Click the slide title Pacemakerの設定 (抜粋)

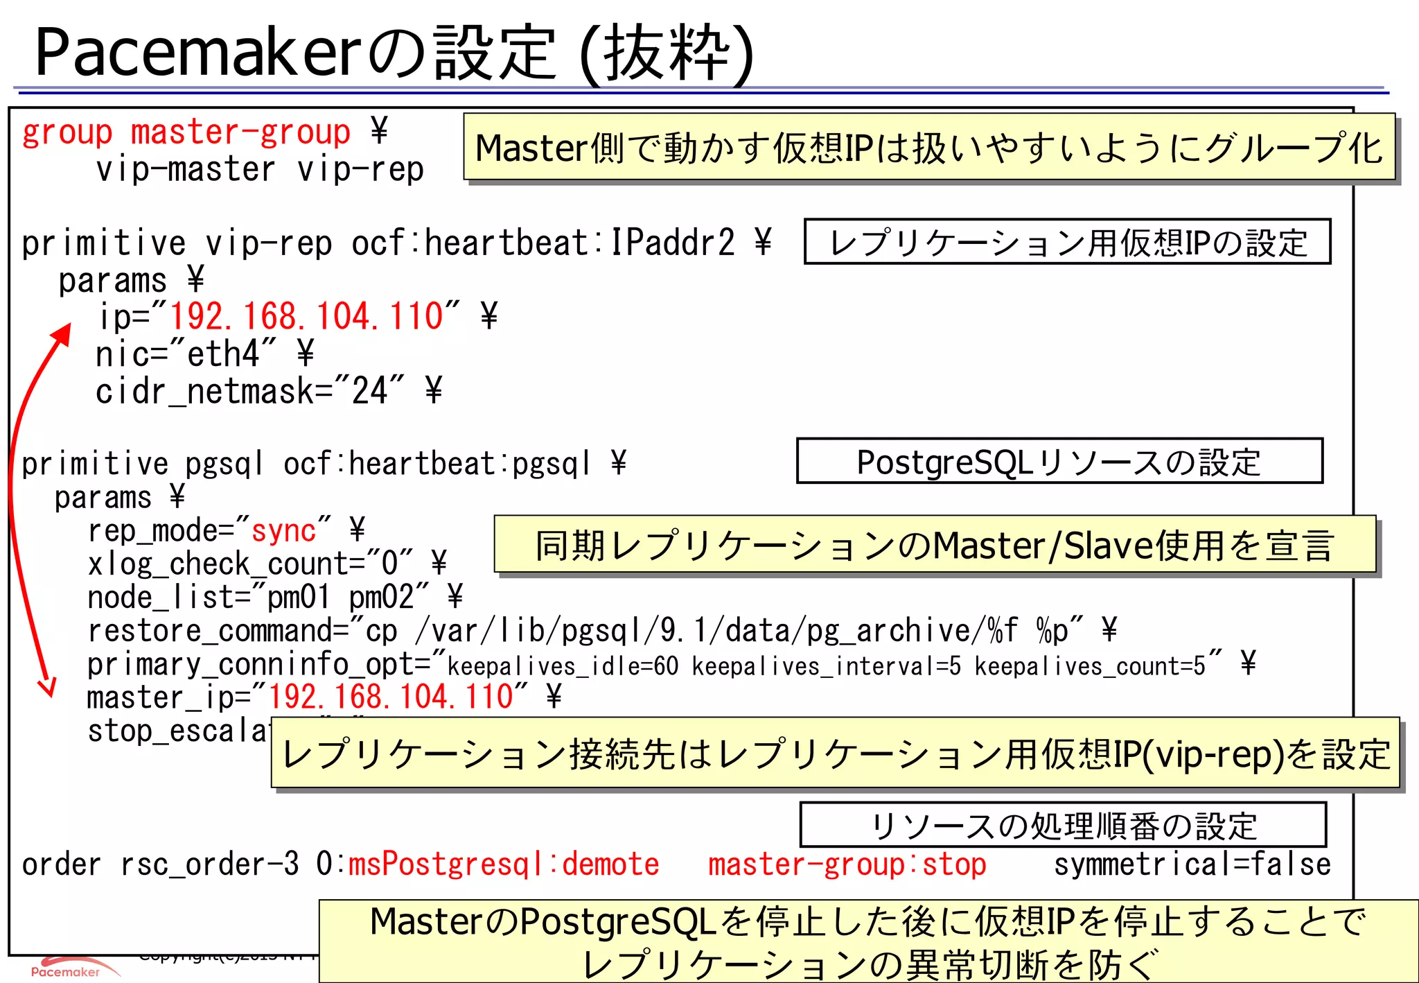tap(394, 52)
